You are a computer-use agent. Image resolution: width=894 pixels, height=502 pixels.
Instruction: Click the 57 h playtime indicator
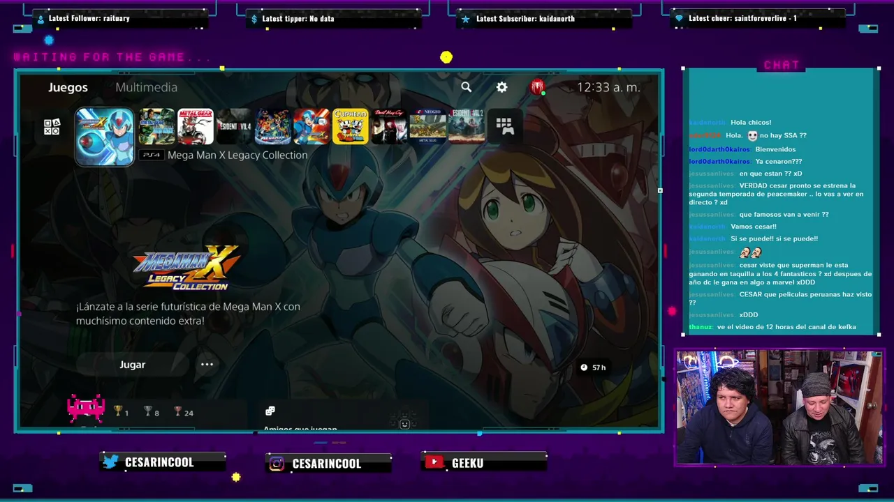[x=593, y=367]
